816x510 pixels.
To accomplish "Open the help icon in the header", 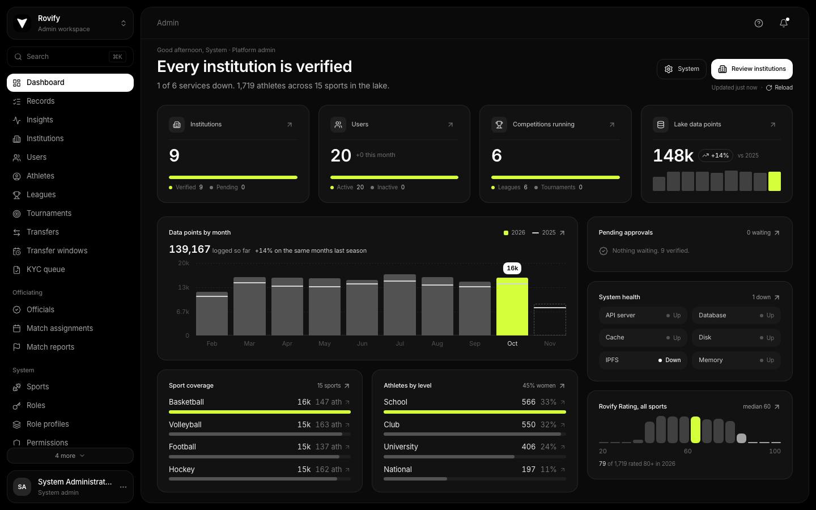I will coord(759,23).
